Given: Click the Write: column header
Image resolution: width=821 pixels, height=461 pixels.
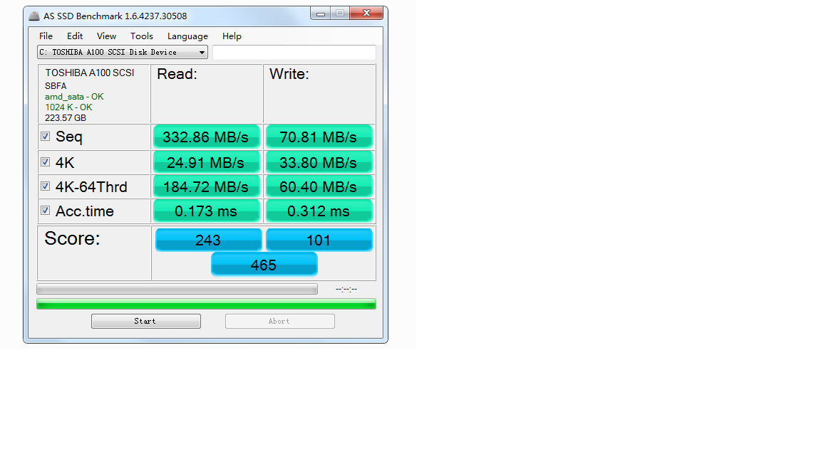Looking at the screenshot, I should pyautogui.click(x=289, y=74).
